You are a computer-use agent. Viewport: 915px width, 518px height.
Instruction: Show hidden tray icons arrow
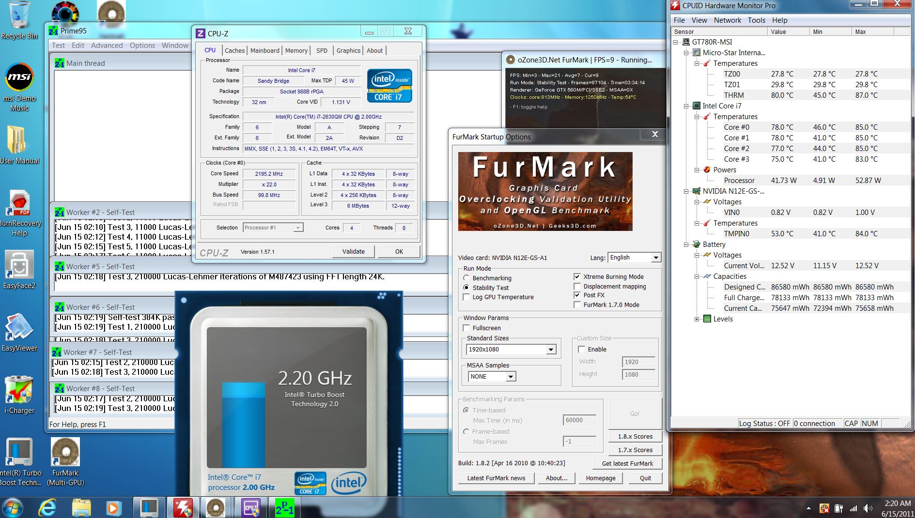[x=808, y=508]
